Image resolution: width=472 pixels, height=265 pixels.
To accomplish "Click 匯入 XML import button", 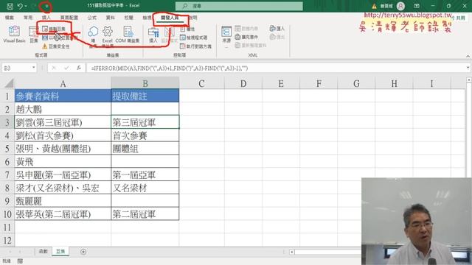I will point(277,28).
